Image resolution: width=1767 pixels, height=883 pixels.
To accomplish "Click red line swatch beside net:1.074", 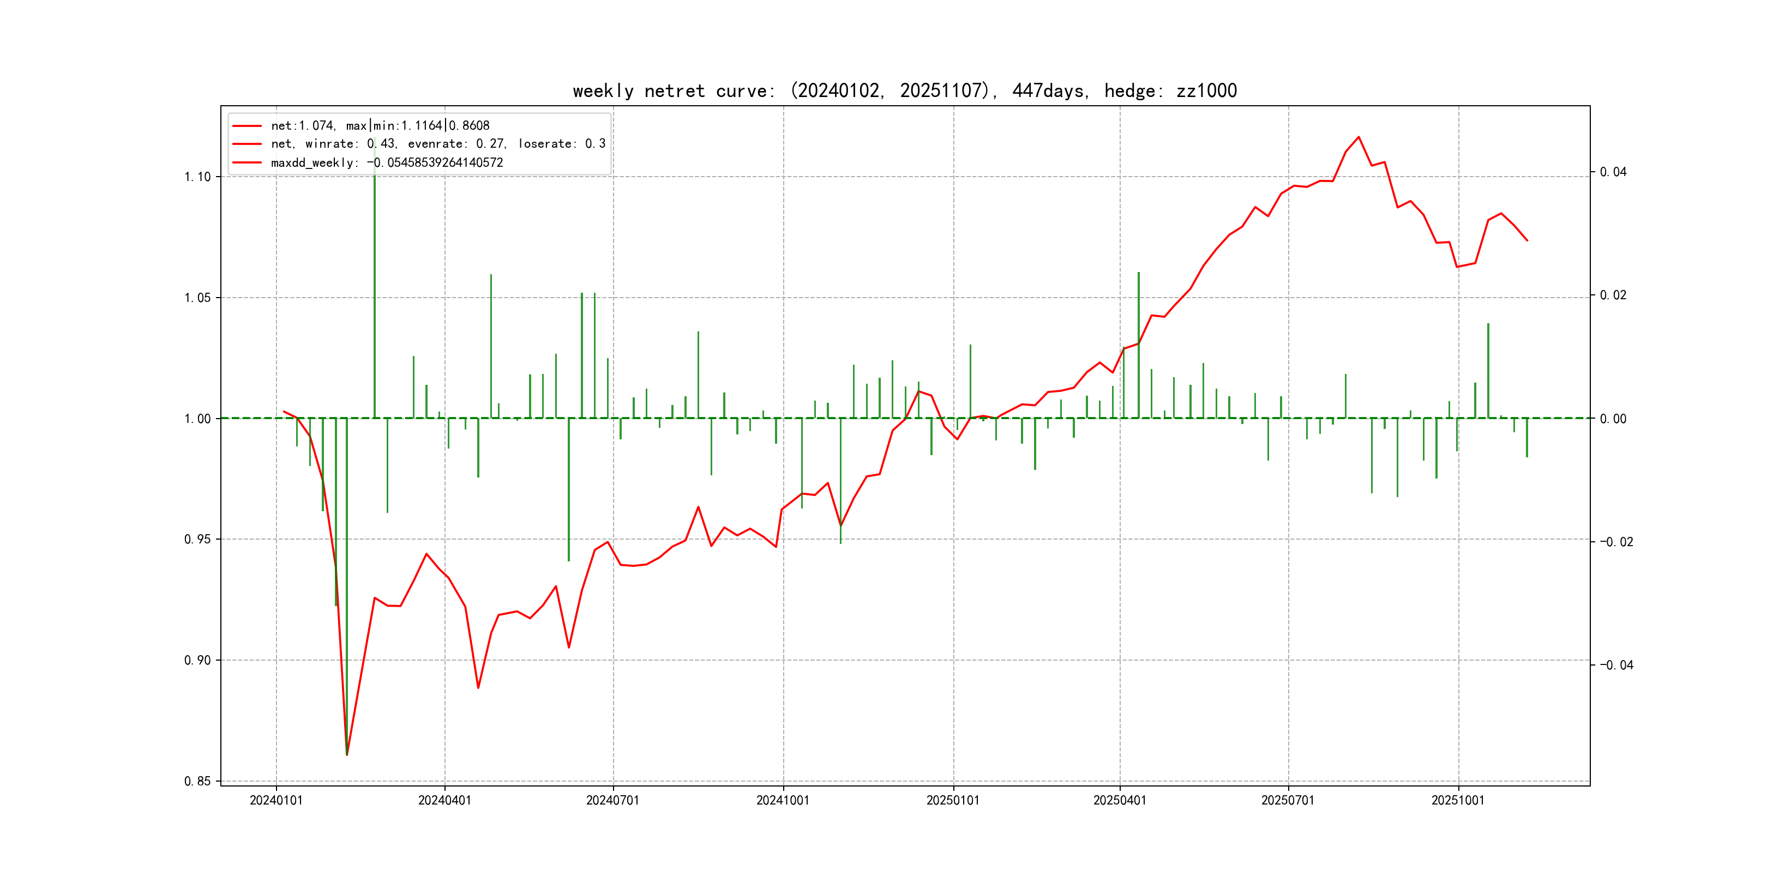I will [x=247, y=126].
